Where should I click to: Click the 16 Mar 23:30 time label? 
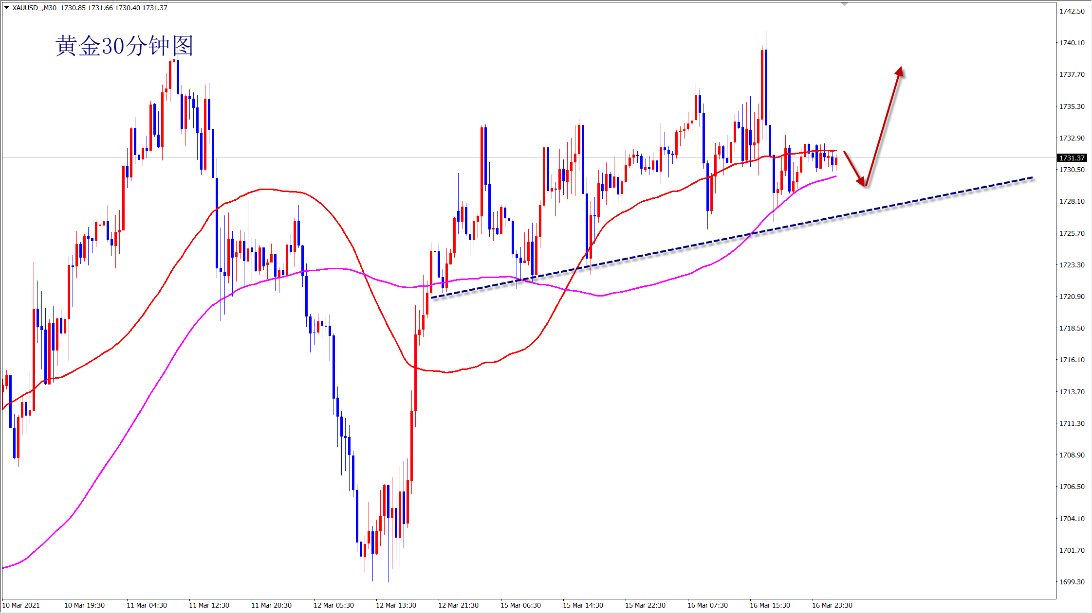(x=832, y=605)
